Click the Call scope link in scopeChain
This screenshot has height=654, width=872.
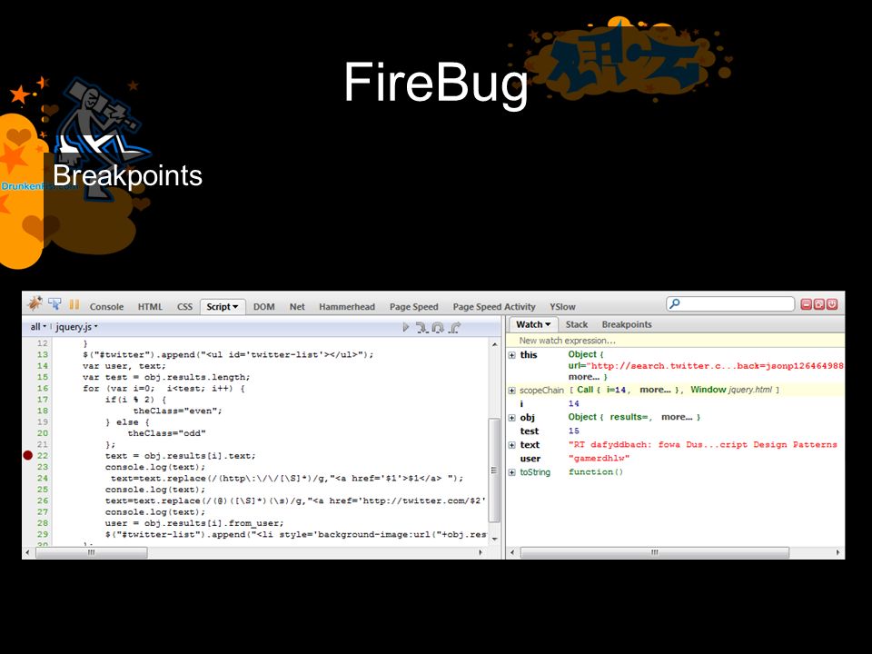coord(584,390)
